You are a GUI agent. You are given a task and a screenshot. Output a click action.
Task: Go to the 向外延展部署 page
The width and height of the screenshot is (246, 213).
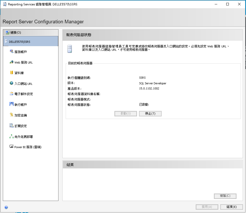point(24,137)
